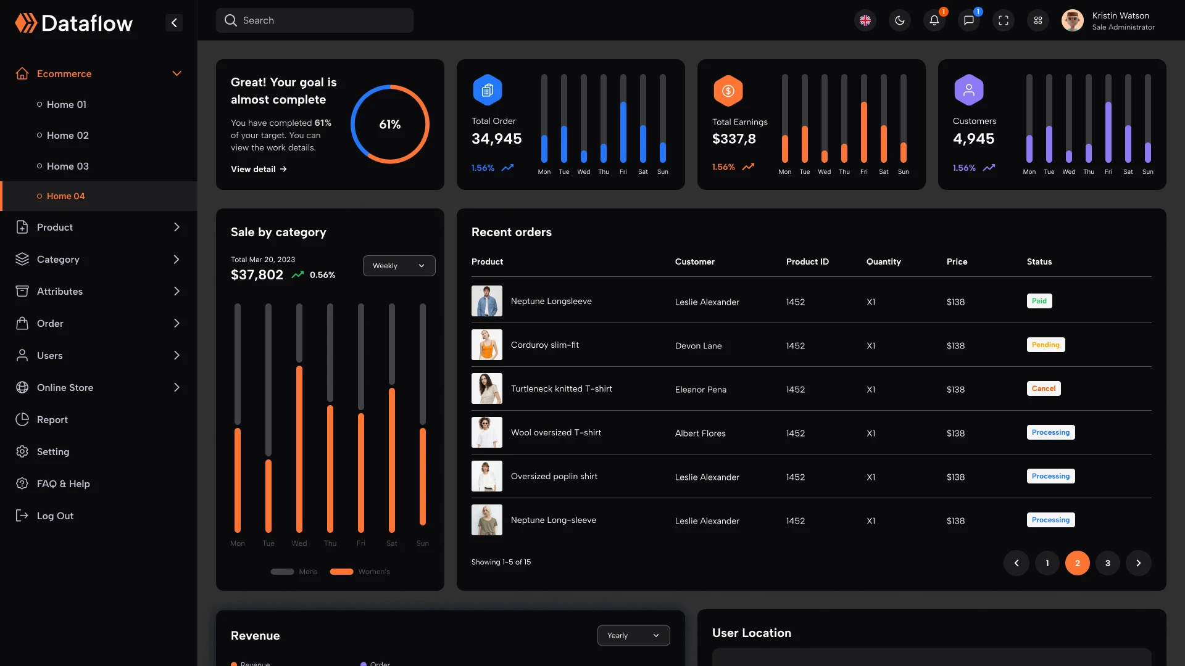Go to previous orders page
This screenshot has width=1185, height=666.
1017,563
